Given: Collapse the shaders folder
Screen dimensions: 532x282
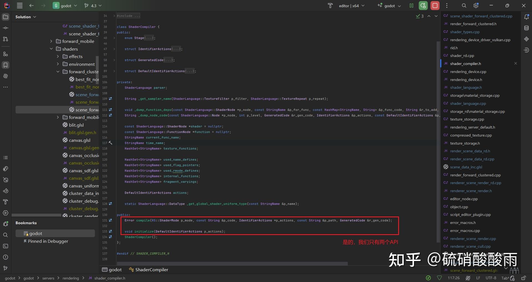Looking at the screenshot, I should pos(51,49).
